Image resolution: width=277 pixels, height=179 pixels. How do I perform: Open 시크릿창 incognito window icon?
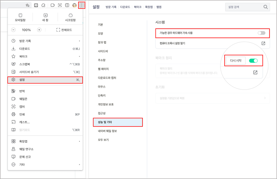pyautogui.click(x=70, y=17)
